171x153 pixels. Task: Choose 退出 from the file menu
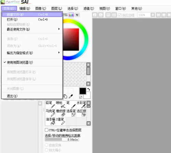(32, 96)
